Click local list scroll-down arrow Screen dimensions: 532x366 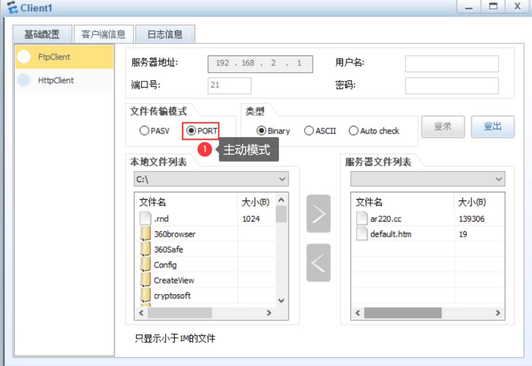(281, 300)
